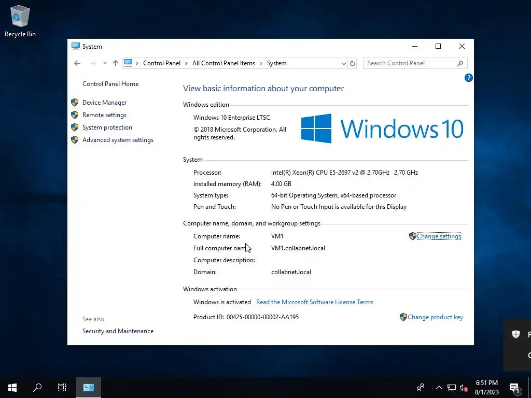Expand chevron after All Control Panel Items
Screen dimensions: 531x398
click(x=261, y=63)
